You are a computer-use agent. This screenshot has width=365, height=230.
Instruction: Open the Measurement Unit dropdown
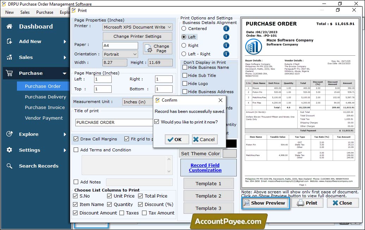click(138, 102)
